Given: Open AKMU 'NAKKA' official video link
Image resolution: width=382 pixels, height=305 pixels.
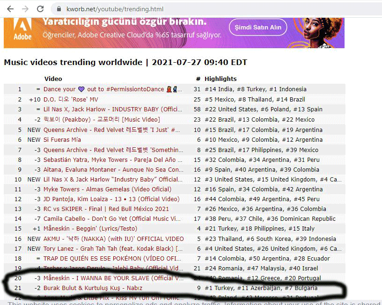Looking at the screenshot, I should click(x=114, y=239).
